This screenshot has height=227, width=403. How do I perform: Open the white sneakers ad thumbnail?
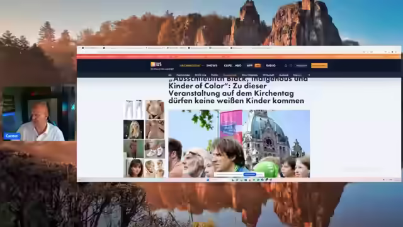pyautogui.click(x=155, y=149)
